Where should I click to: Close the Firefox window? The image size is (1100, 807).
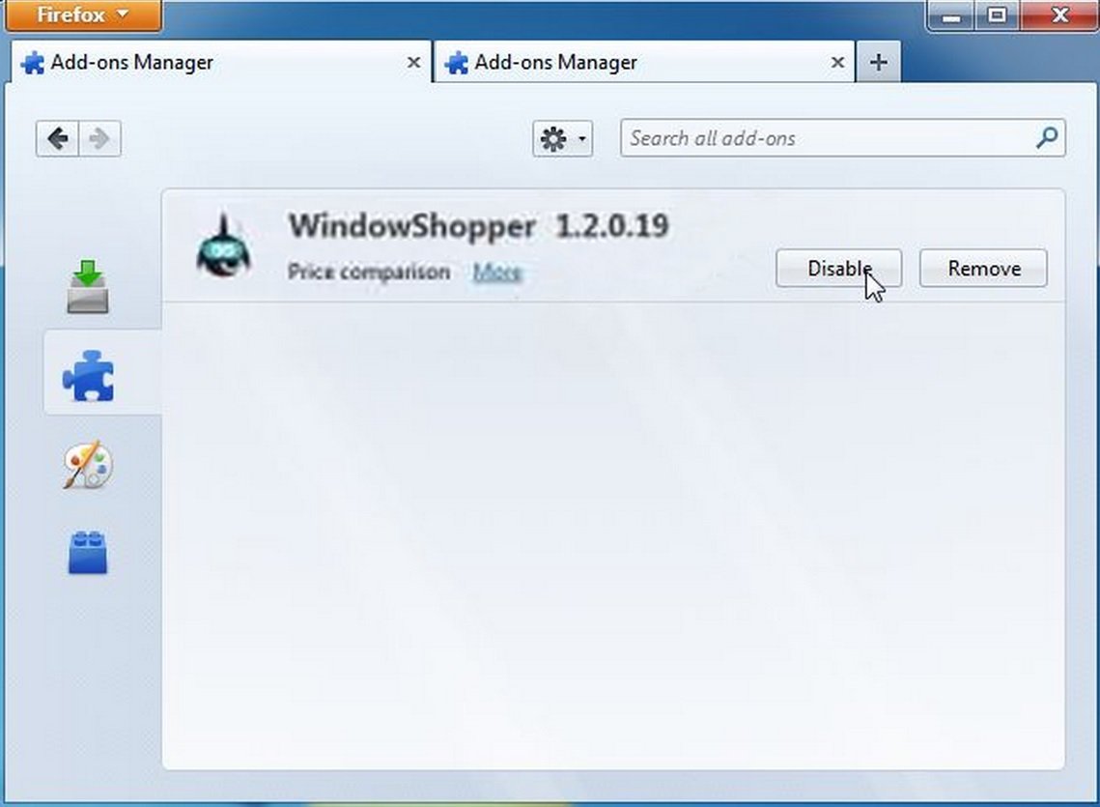(1058, 15)
